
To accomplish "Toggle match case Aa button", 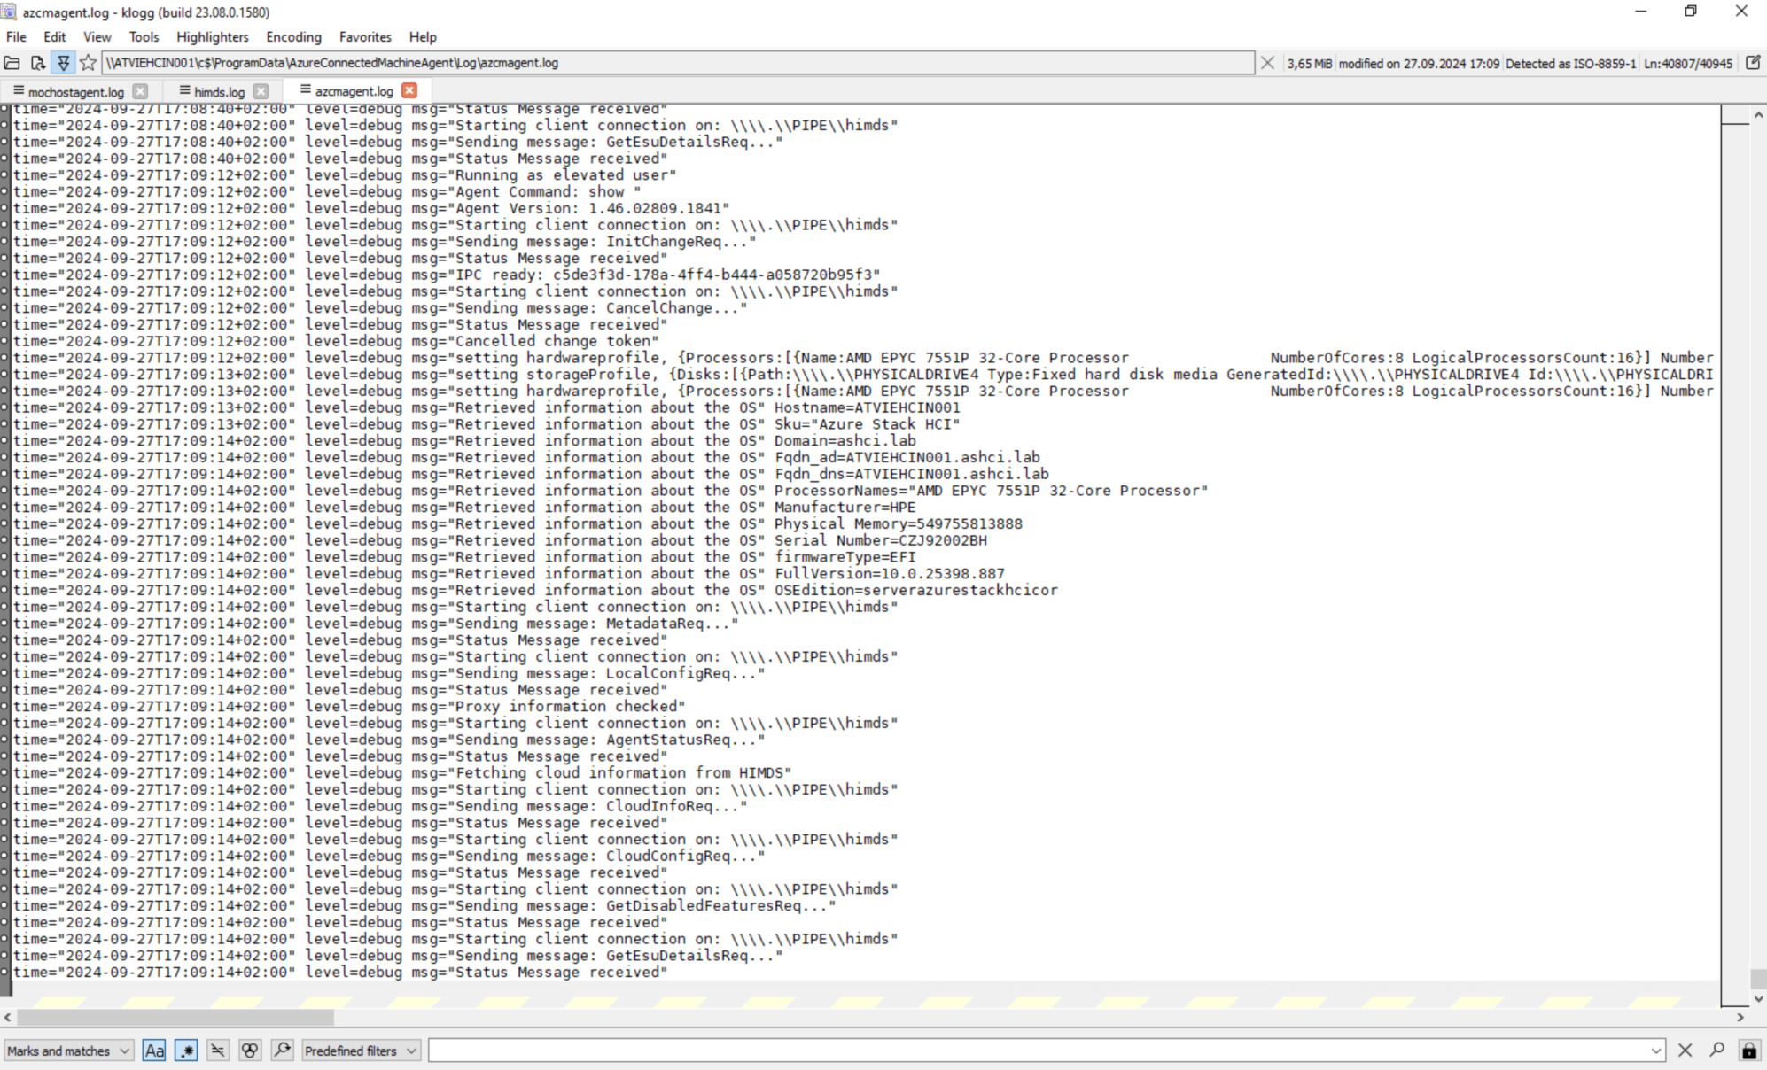I will point(154,1051).
